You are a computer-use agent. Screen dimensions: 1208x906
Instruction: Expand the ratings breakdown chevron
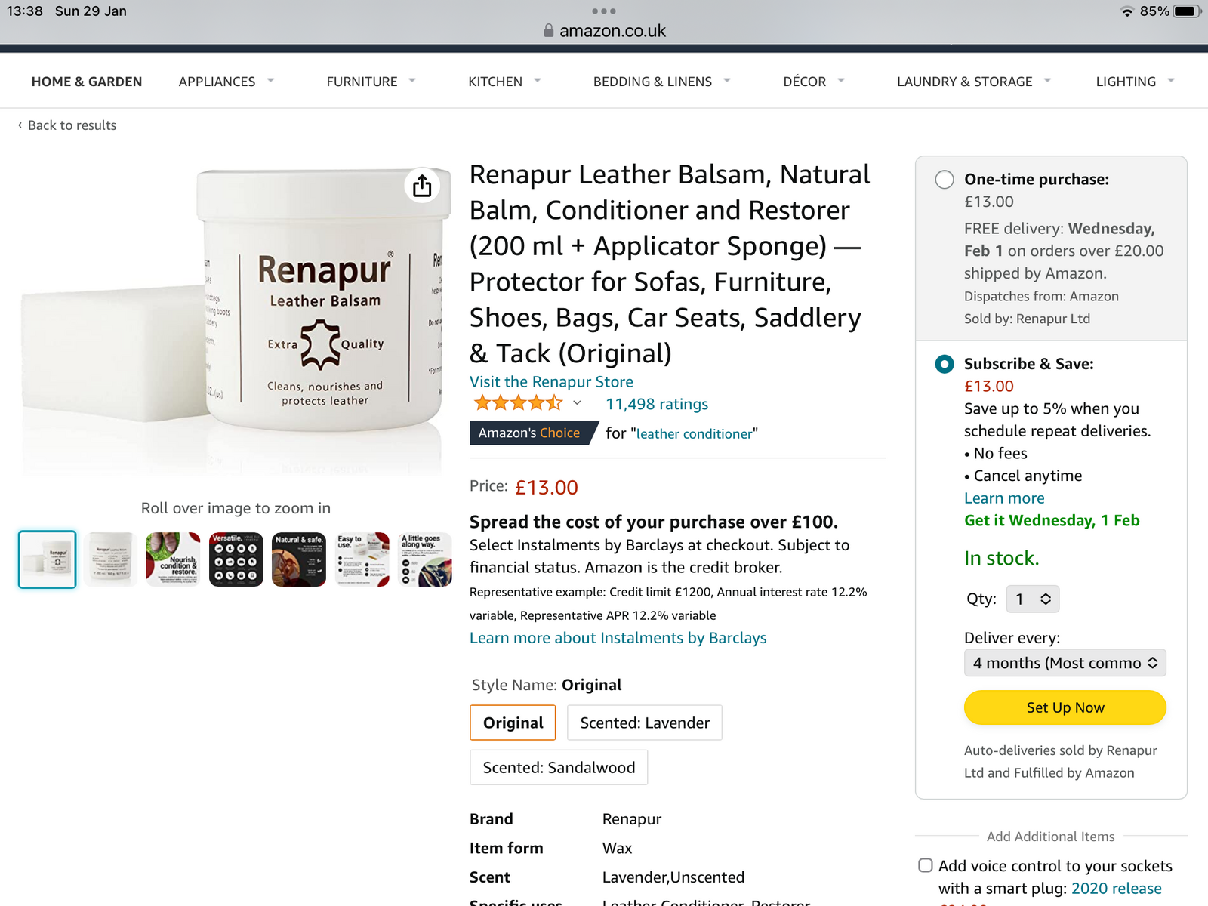(x=577, y=403)
